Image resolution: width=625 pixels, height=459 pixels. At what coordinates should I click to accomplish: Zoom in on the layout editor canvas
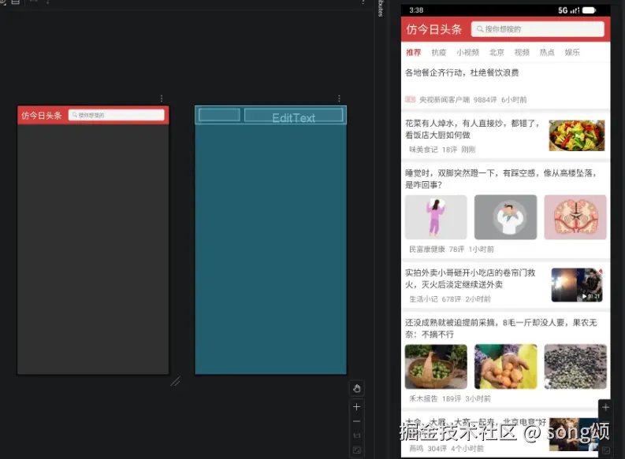pos(357,407)
